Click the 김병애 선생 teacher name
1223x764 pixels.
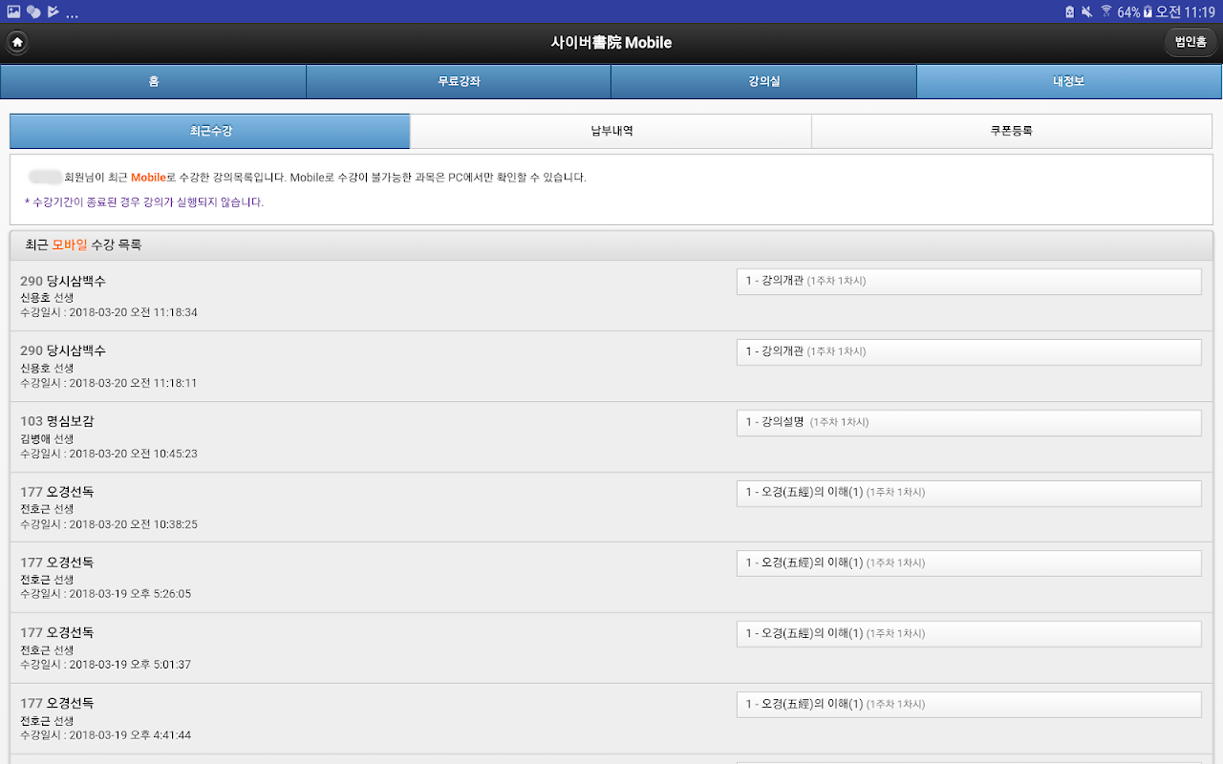pos(47,438)
